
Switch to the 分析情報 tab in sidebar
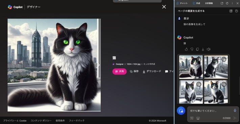click(209, 3)
